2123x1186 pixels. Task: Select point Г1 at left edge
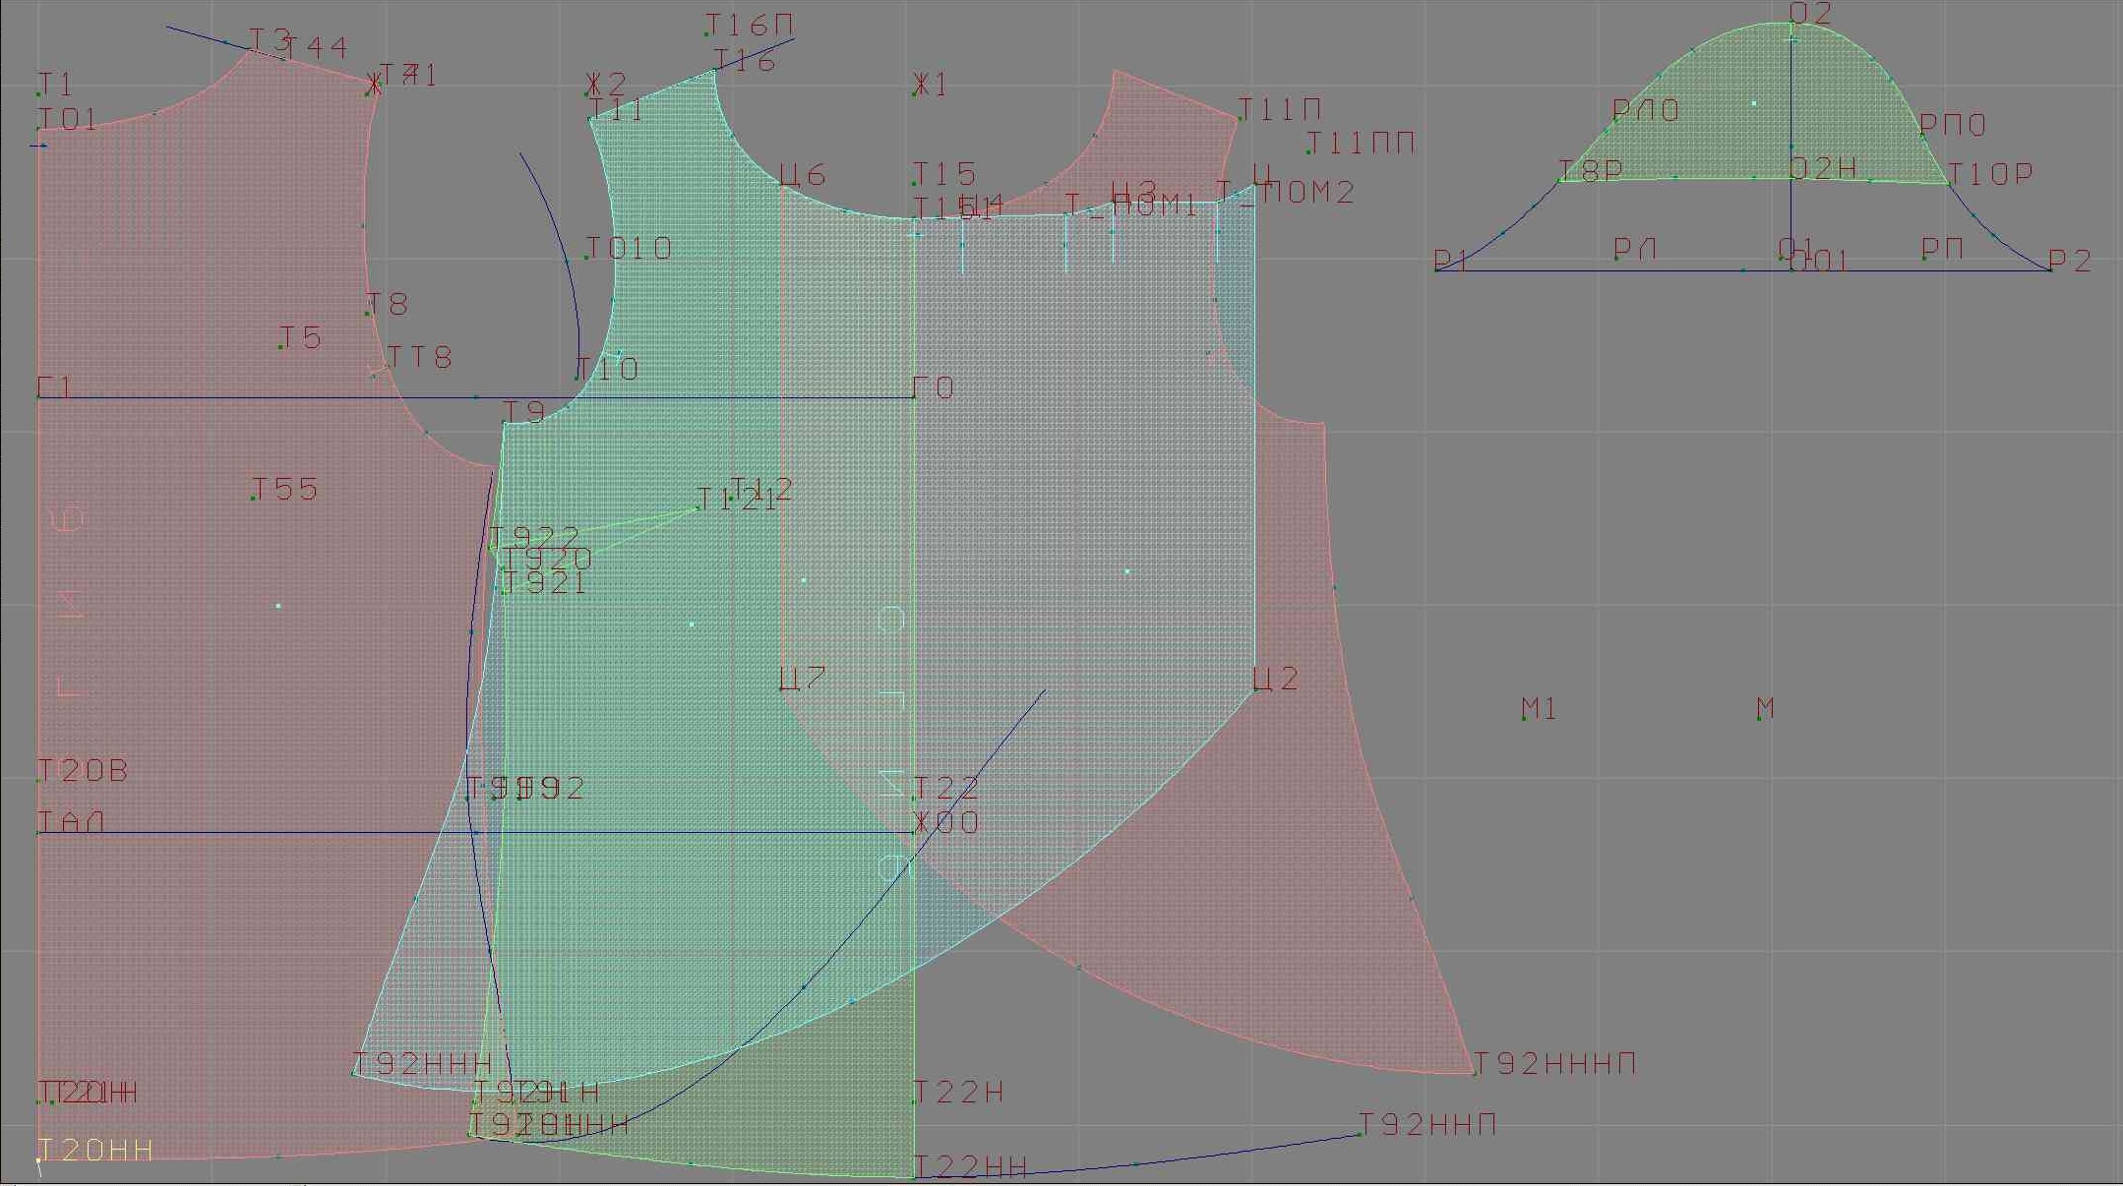tap(39, 396)
